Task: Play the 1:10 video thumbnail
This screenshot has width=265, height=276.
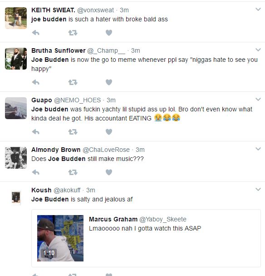Action: 60,238
